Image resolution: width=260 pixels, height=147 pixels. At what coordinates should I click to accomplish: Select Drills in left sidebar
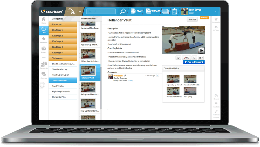point(44,30)
